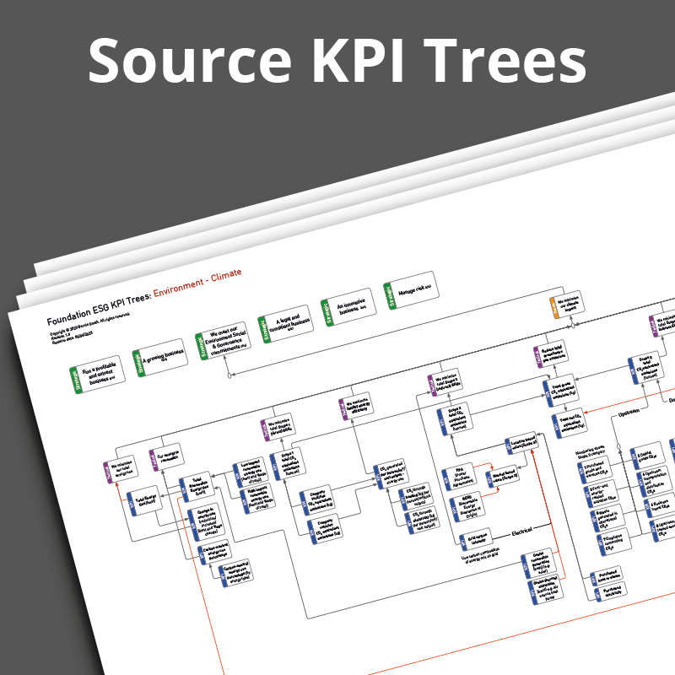Click the red "Environment - Climate" subtitle

click(197, 283)
